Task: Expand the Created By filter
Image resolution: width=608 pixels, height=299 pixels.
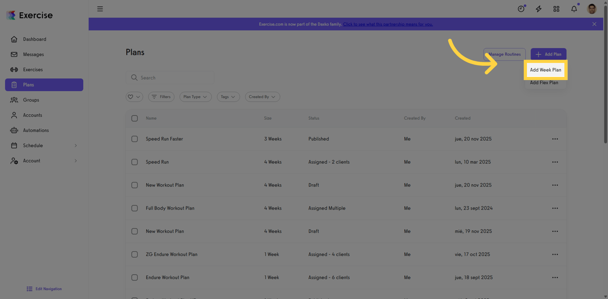Action: point(262,97)
